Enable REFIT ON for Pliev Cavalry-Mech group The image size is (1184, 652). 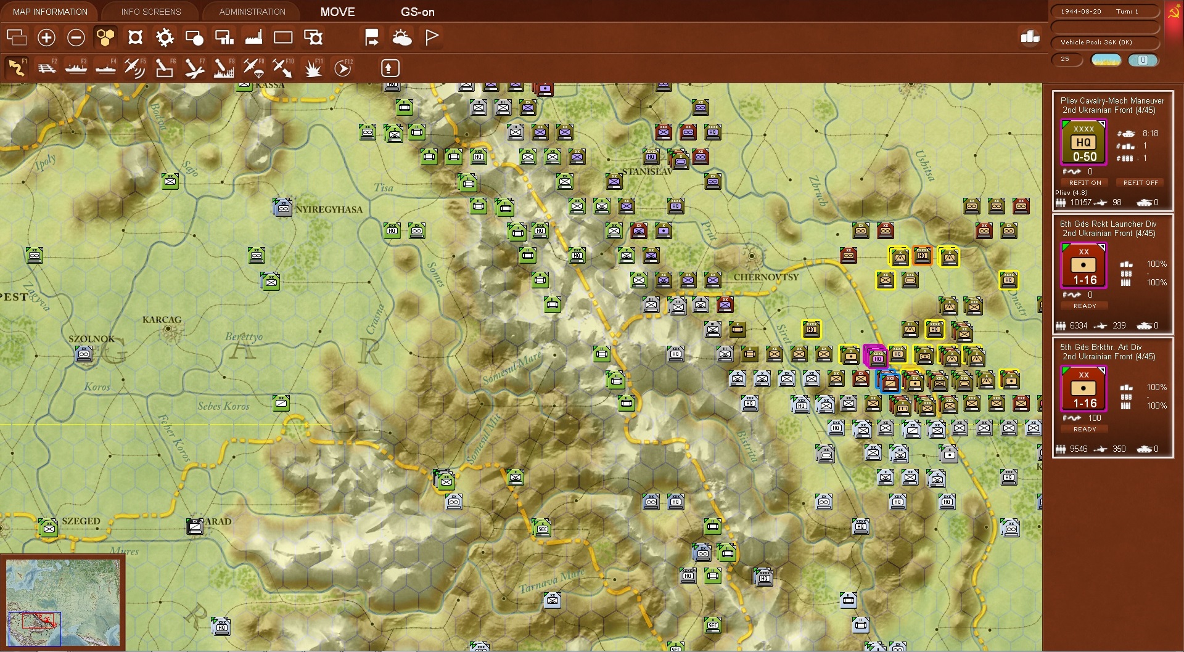pos(1085,182)
